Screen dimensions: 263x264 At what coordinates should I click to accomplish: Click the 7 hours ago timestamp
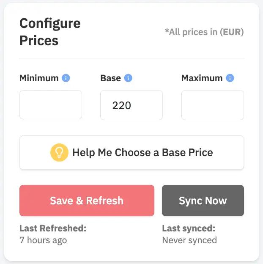point(43,240)
